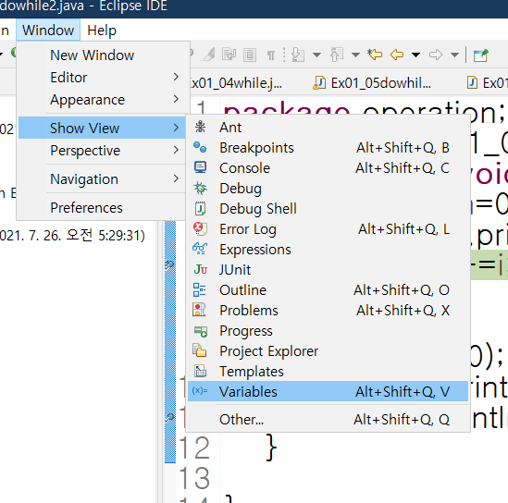Click the Variables (x)= icon
The image size is (508, 503).
point(200,391)
